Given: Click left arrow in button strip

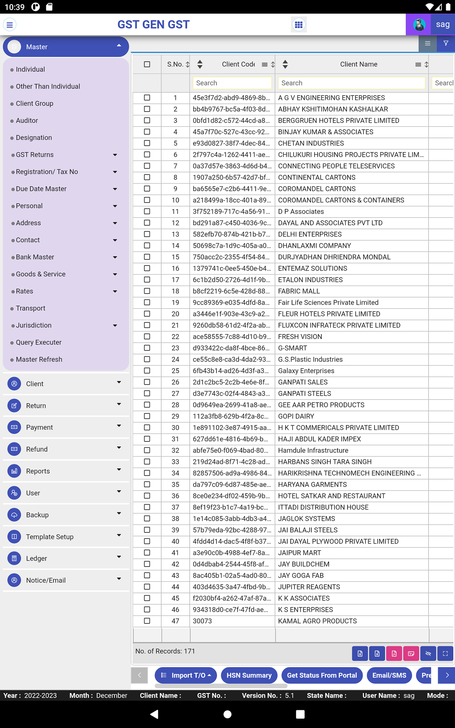Looking at the screenshot, I should click(x=139, y=675).
